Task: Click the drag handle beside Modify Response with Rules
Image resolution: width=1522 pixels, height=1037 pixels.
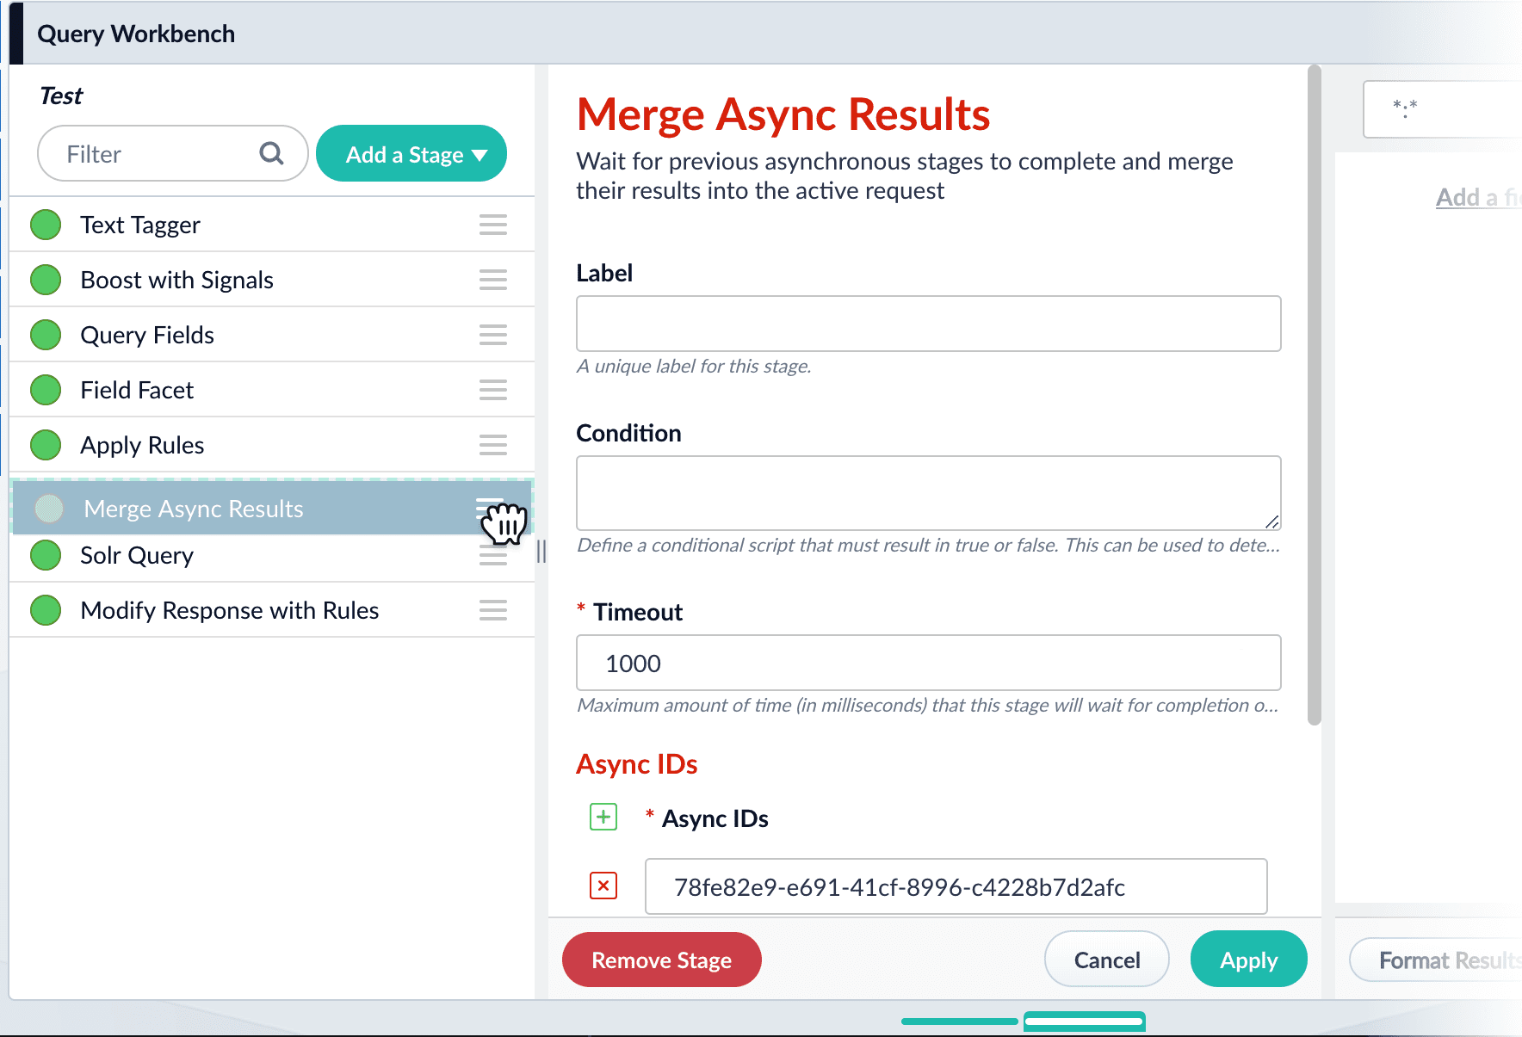Action: pos(492,610)
